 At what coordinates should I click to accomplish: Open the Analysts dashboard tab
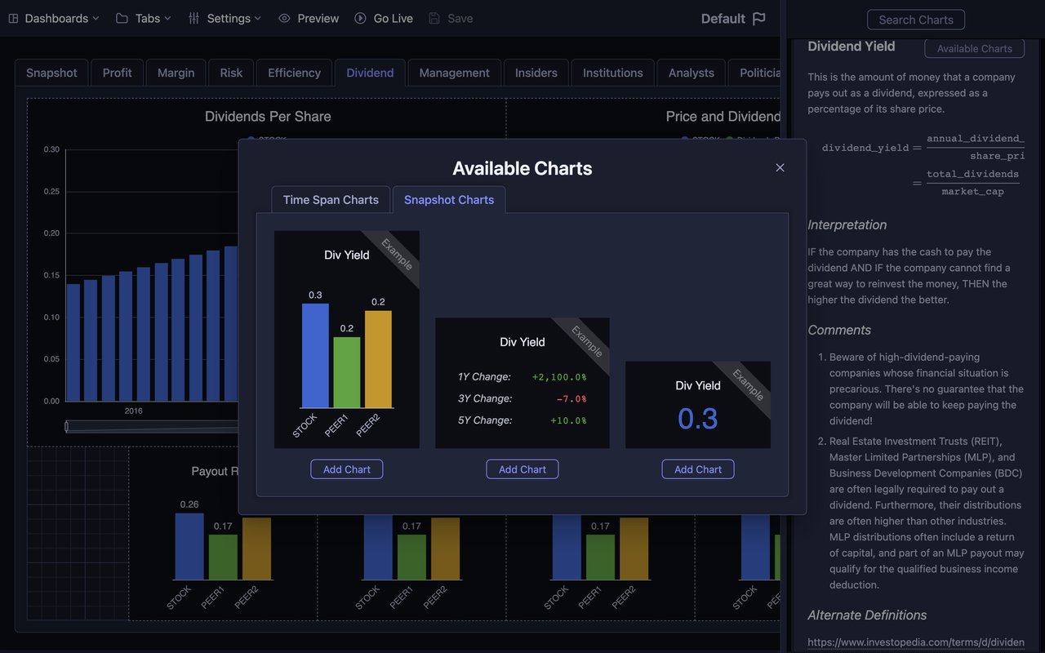pyautogui.click(x=691, y=73)
